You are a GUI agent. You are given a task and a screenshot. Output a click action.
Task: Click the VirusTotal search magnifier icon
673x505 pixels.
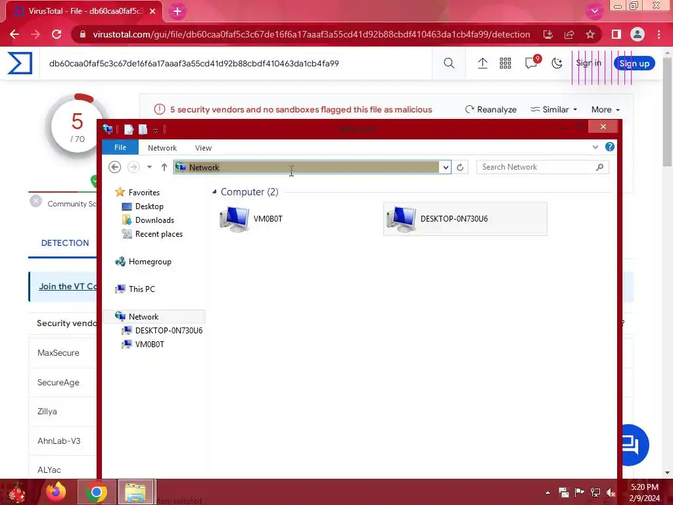coord(449,63)
